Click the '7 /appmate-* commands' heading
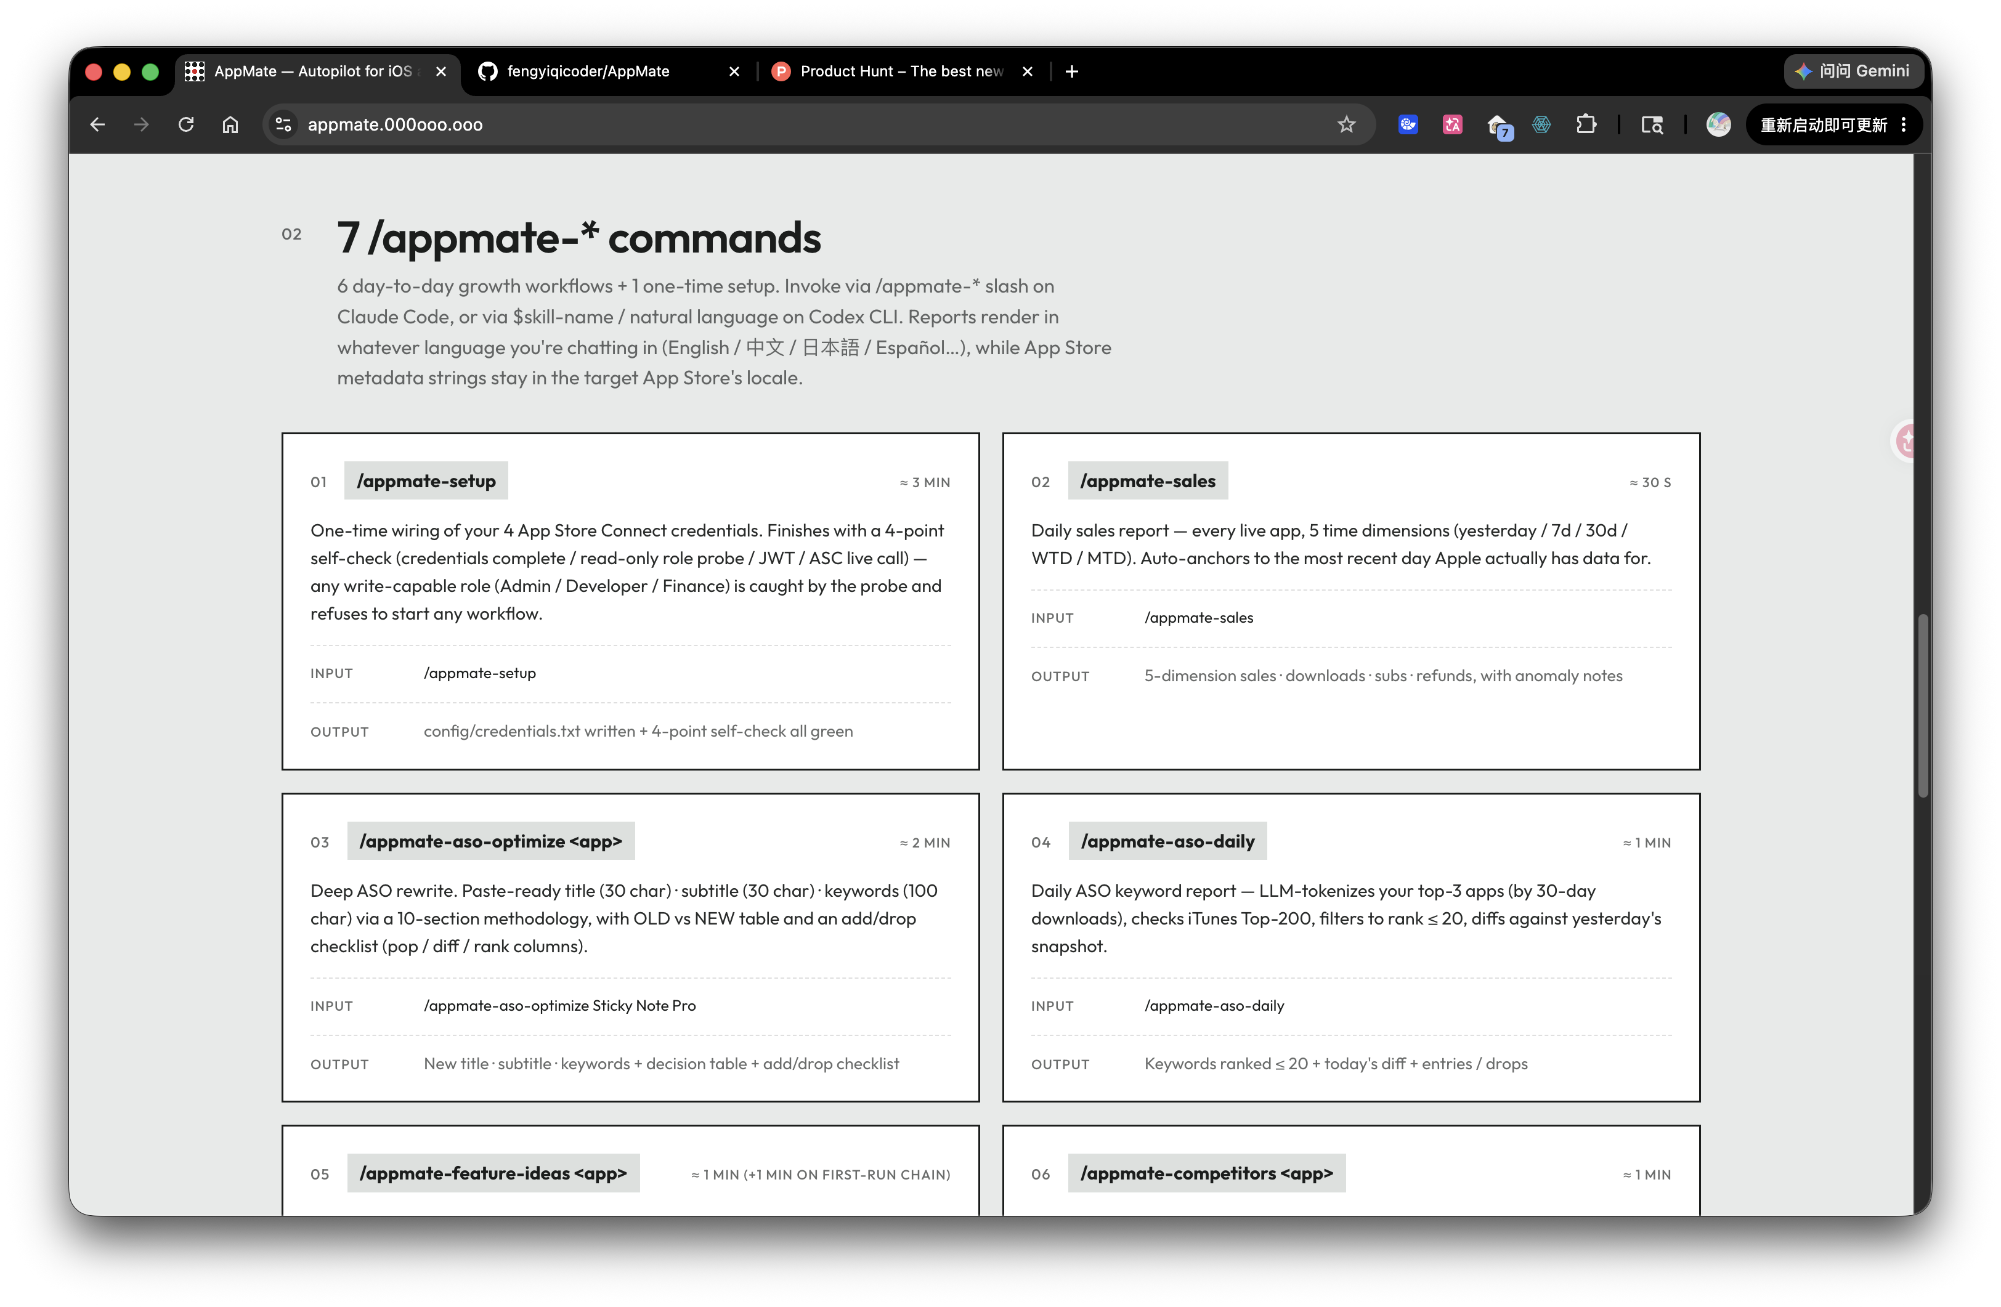 578,238
